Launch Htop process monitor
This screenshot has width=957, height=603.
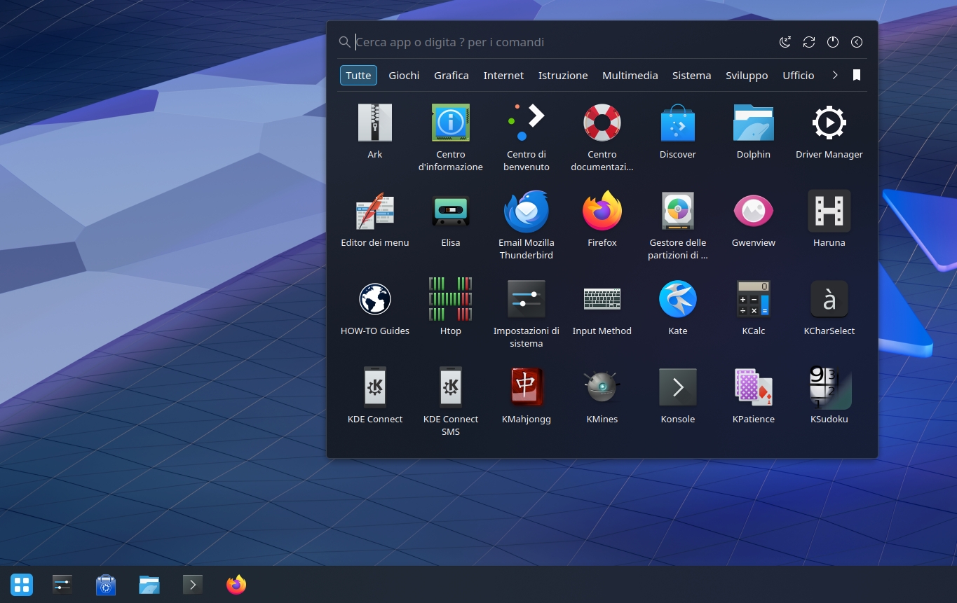coord(451,308)
